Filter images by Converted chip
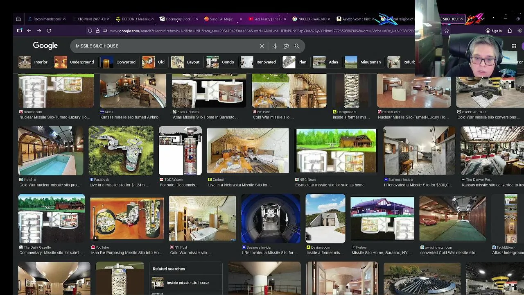 tap(119, 62)
